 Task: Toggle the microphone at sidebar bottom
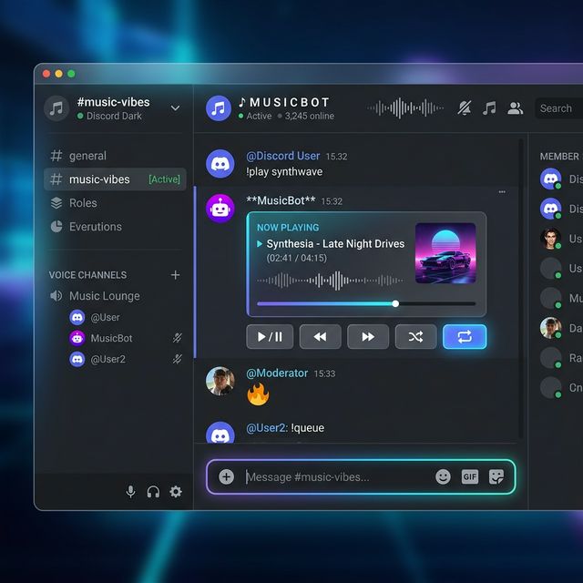(x=130, y=492)
